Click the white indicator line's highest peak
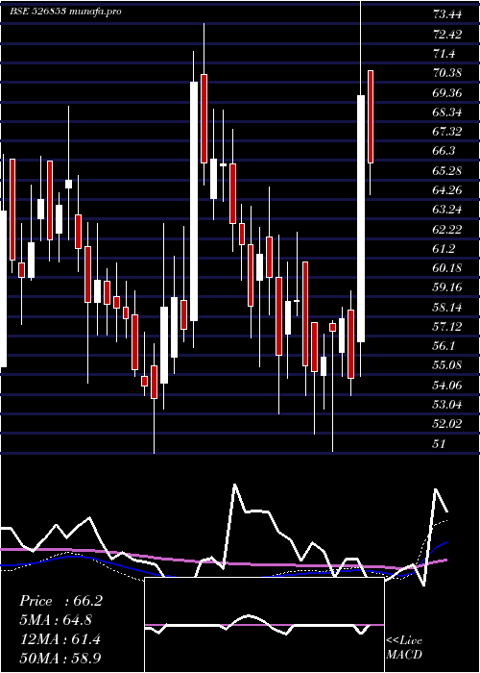Image resolution: width=480 pixels, height=673 pixels. tap(234, 485)
